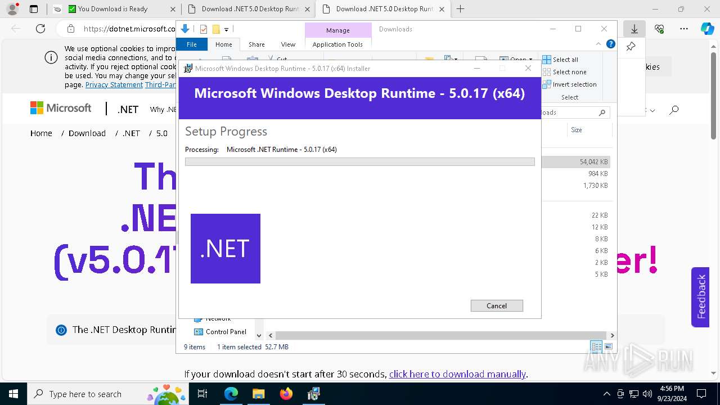The height and width of the screenshot is (405, 720).
Task: Refresh the page in Edge
Action: click(x=40, y=29)
